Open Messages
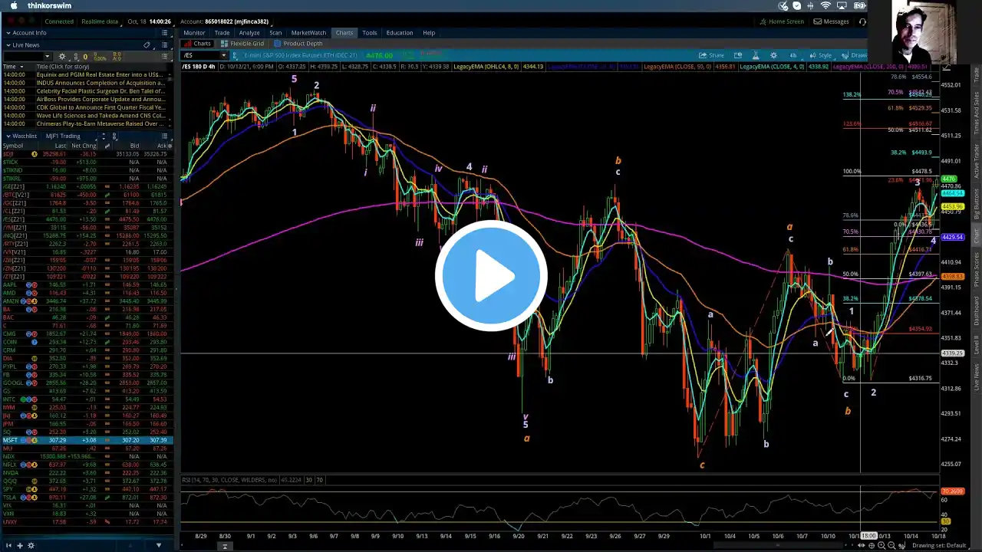 coord(831,21)
